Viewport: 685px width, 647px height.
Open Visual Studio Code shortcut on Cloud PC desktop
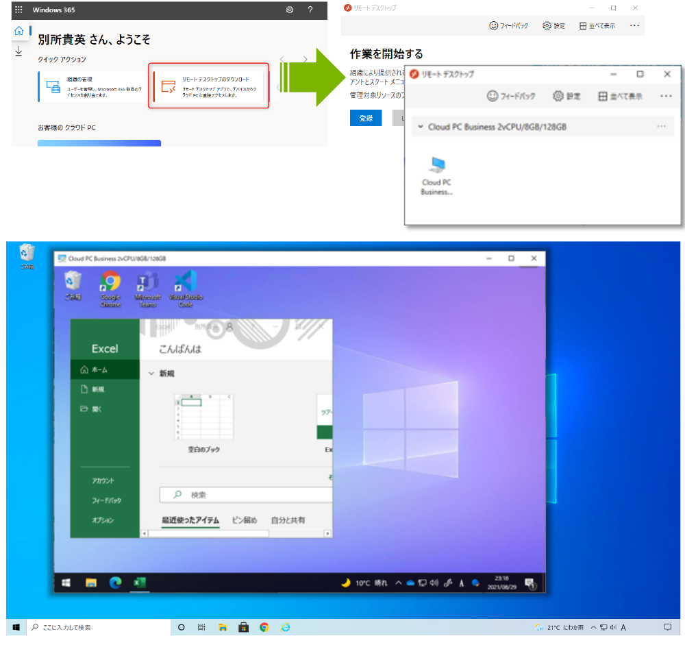click(186, 289)
